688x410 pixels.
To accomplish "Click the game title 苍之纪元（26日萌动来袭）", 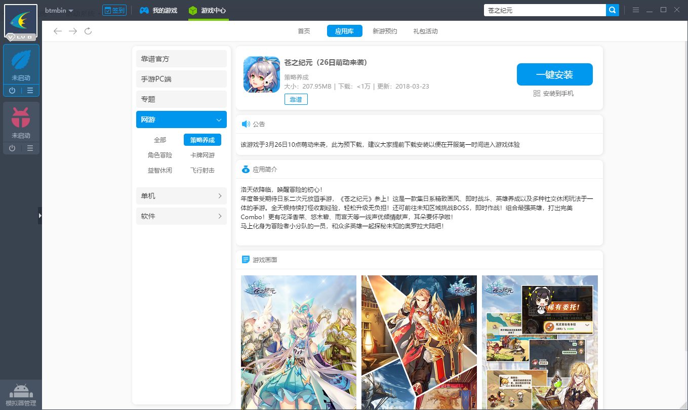I will click(x=326, y=63).
